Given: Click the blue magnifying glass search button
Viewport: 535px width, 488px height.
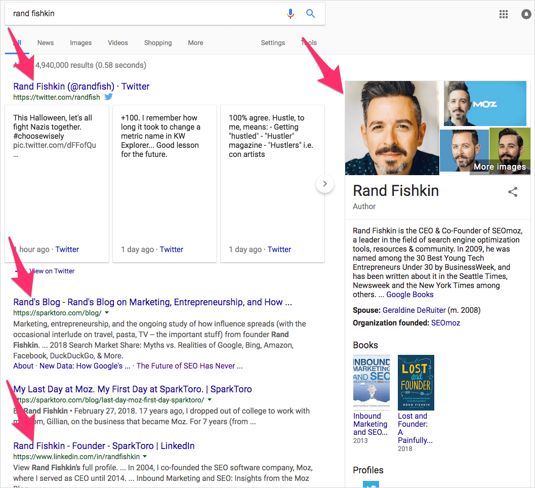Looking at the screenshot, I should click(x=310, y=14).
